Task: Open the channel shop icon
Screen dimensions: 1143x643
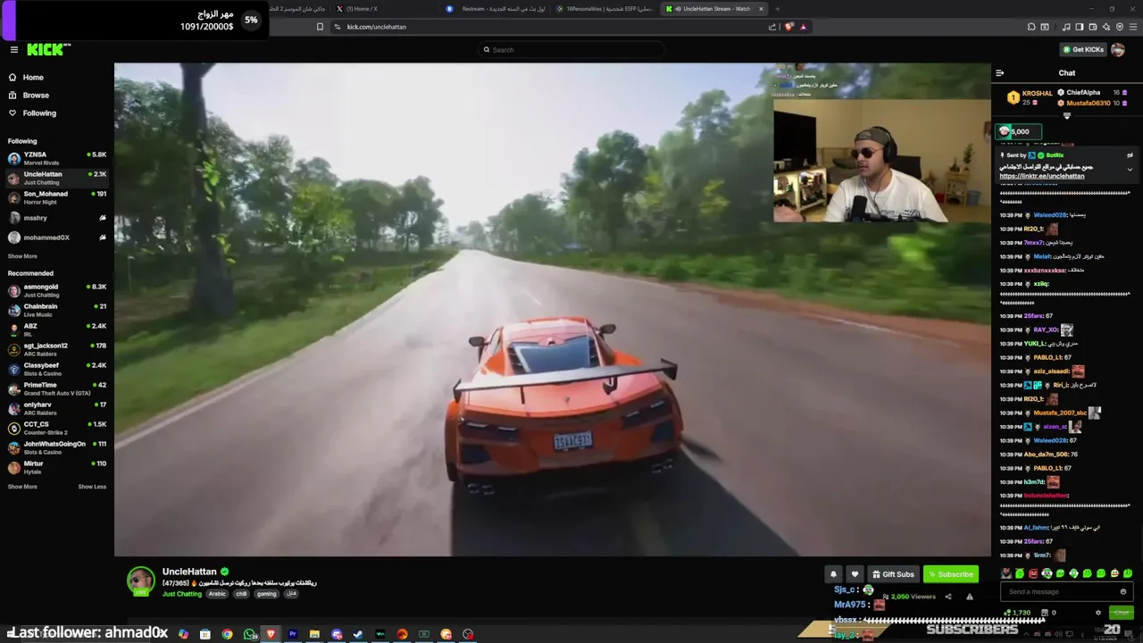Action: coord(1046,613)
